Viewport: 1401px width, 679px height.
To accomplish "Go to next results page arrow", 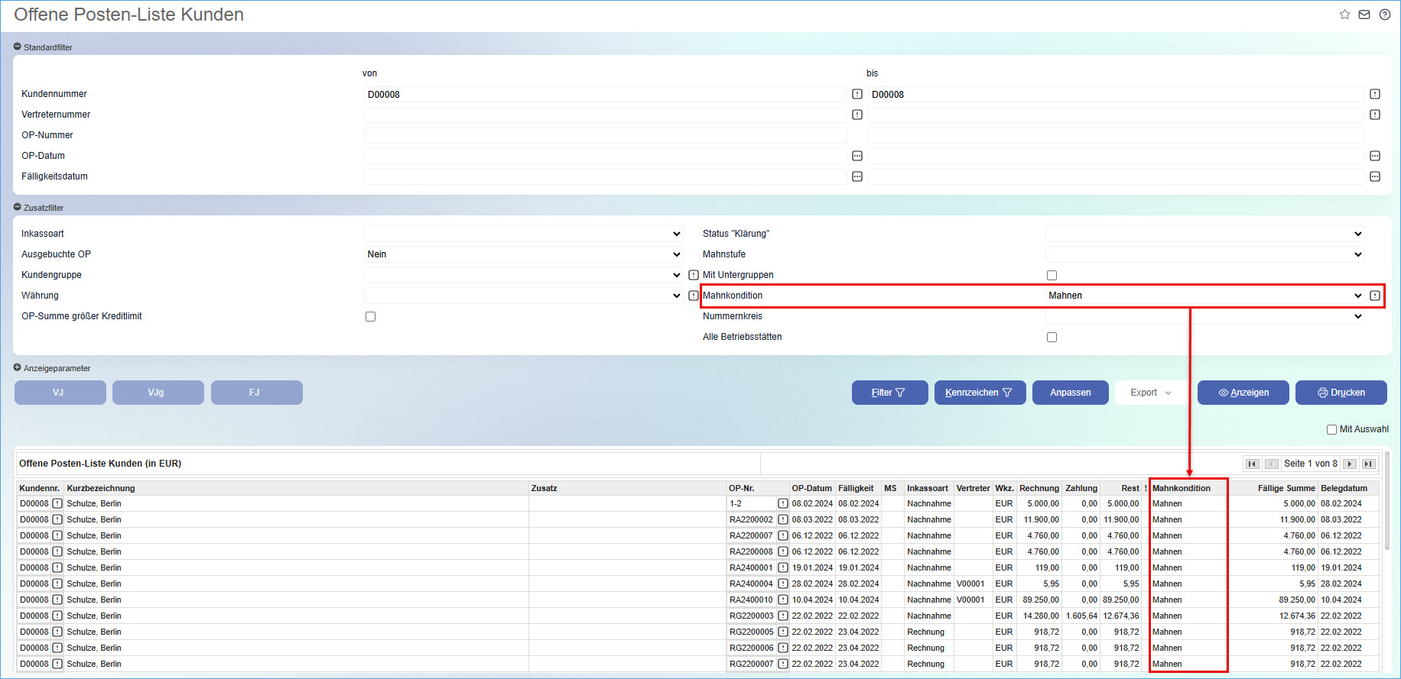I will 1350,464.
